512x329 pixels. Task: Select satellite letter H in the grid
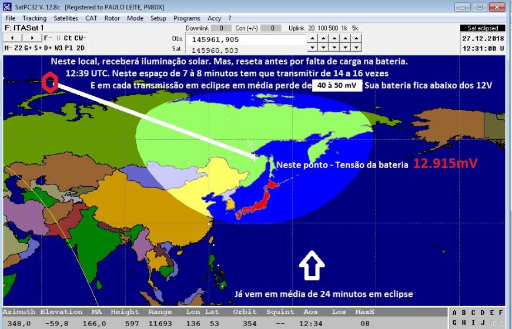tap(464, 323)
